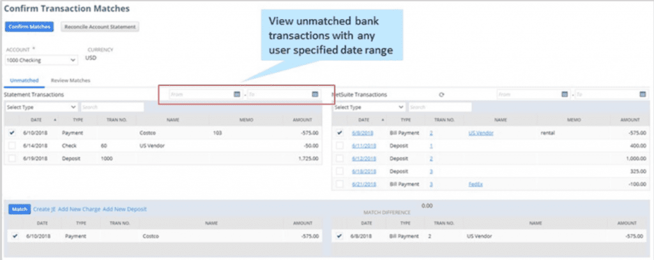The width and height of the screenshot is (654, 260).
Task: Click the Confirm Matches button
Action: [29, 27]
